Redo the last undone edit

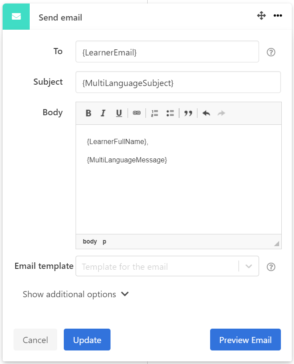point(221,113)
